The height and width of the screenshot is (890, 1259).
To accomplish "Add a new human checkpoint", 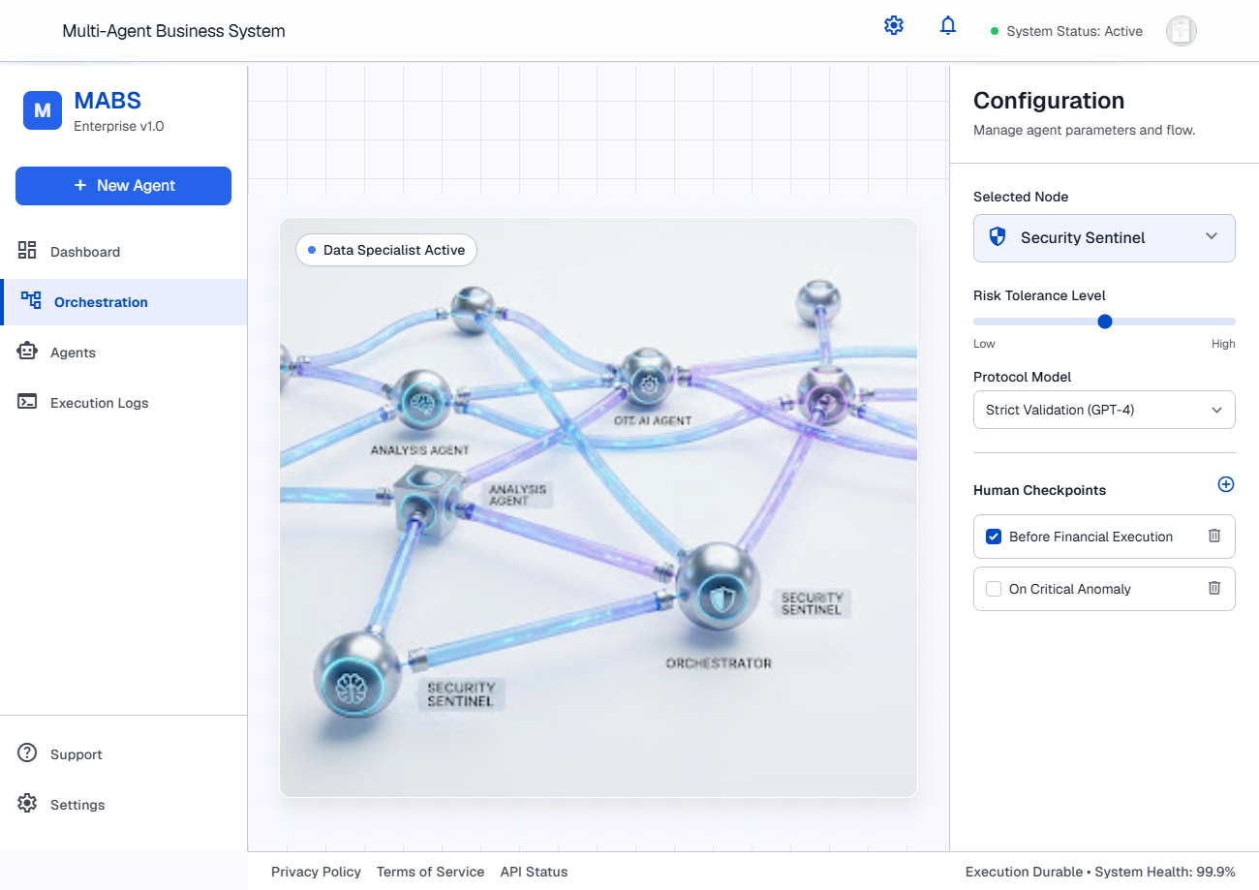I will (x=1226, y=484).
